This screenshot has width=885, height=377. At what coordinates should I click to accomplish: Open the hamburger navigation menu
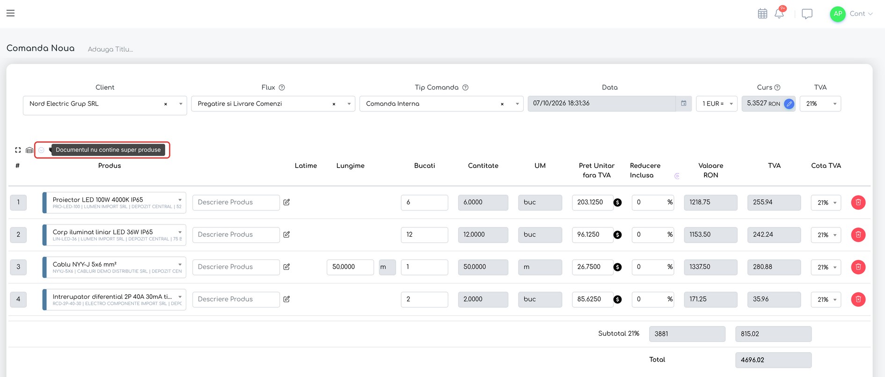coord(10,13)
